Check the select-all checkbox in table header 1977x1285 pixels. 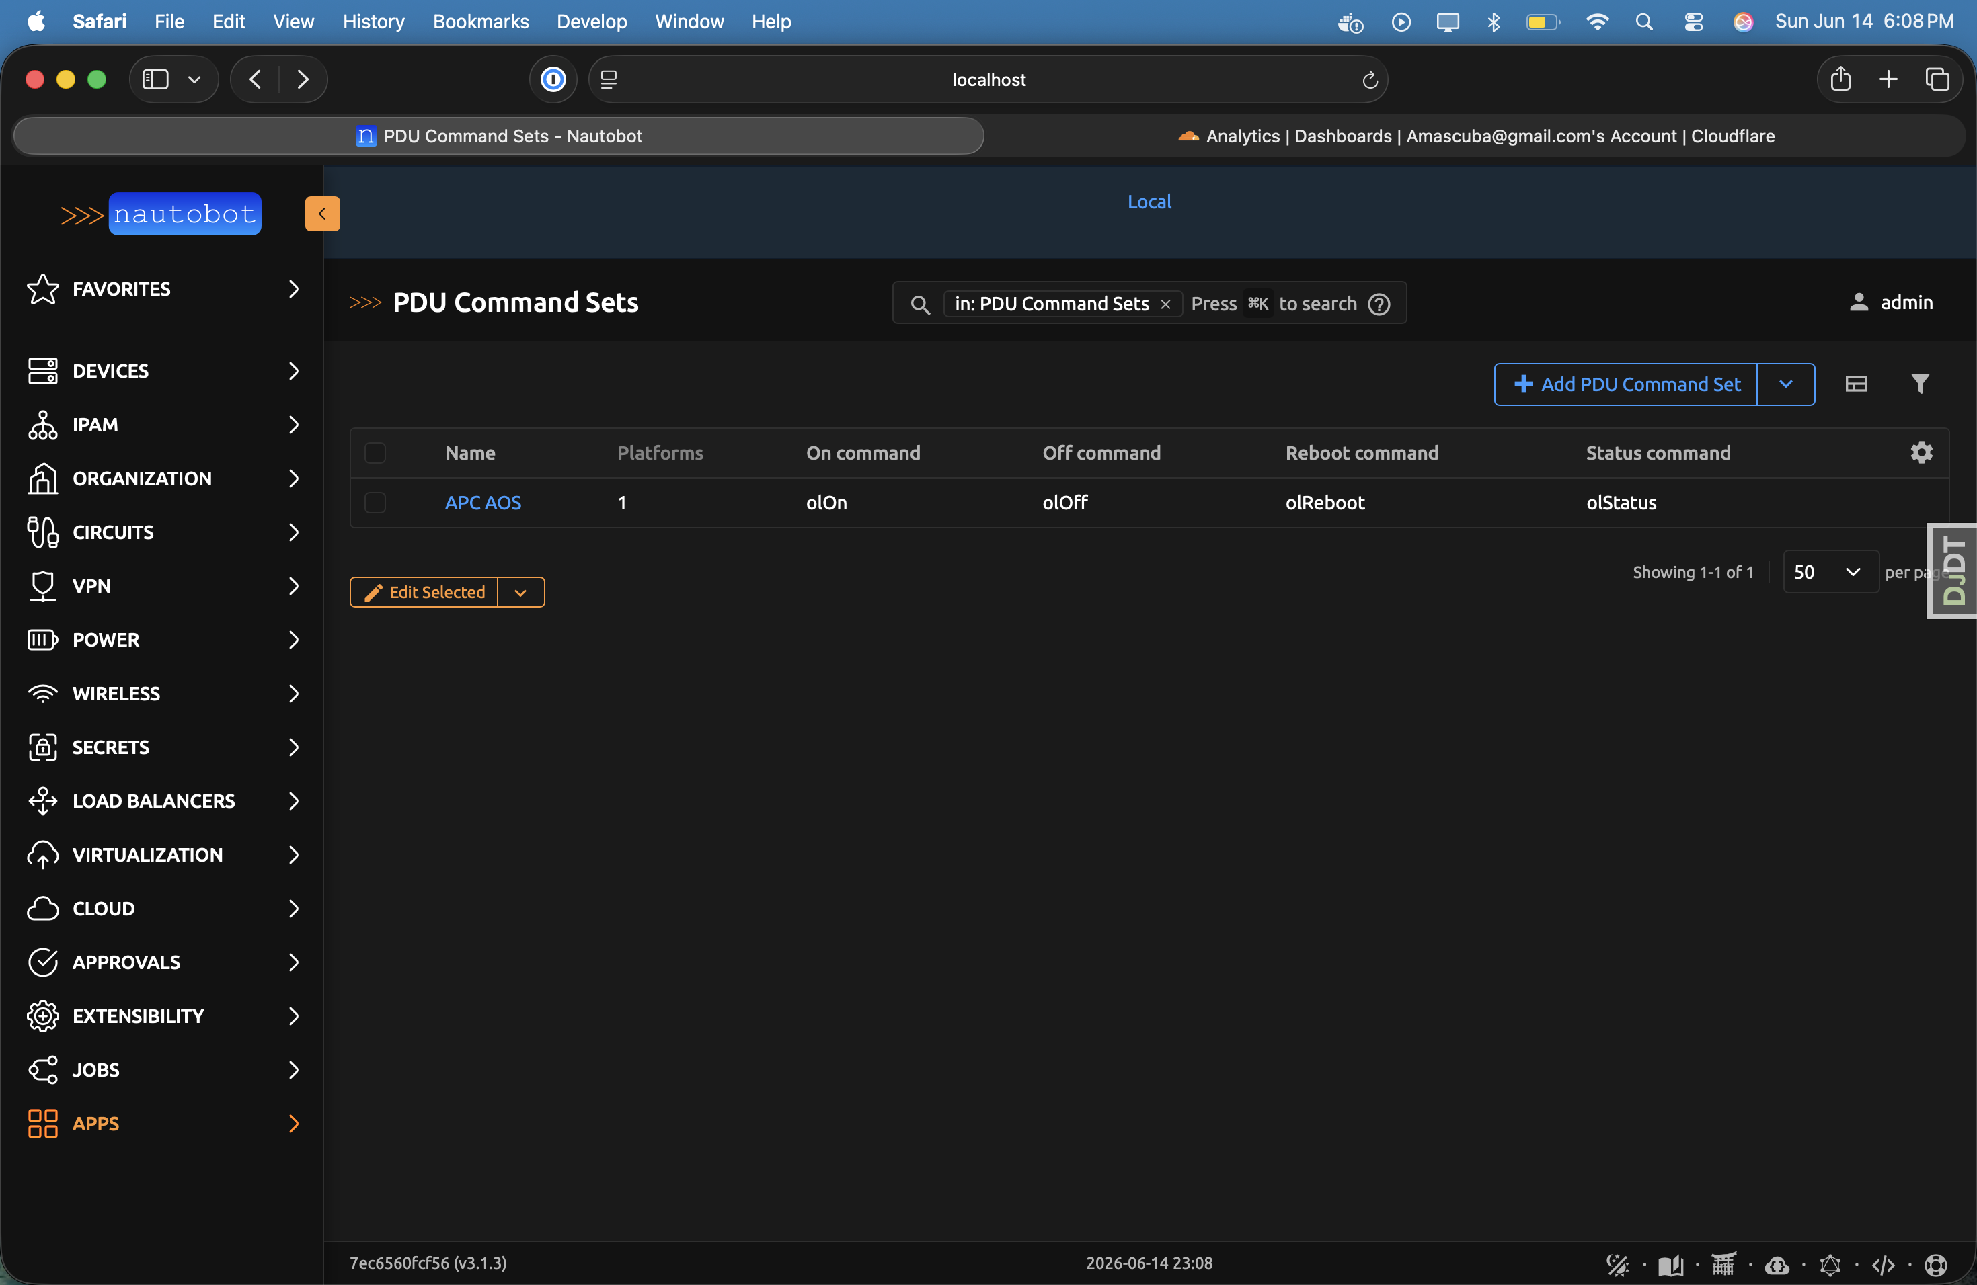(x=375, y=452)
